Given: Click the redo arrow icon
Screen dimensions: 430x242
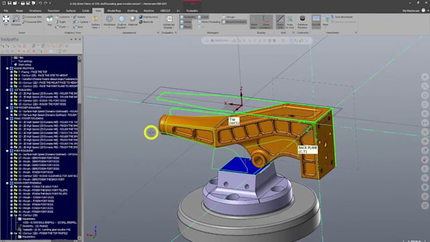Looking at the screenshot, I should coord(46,3).
